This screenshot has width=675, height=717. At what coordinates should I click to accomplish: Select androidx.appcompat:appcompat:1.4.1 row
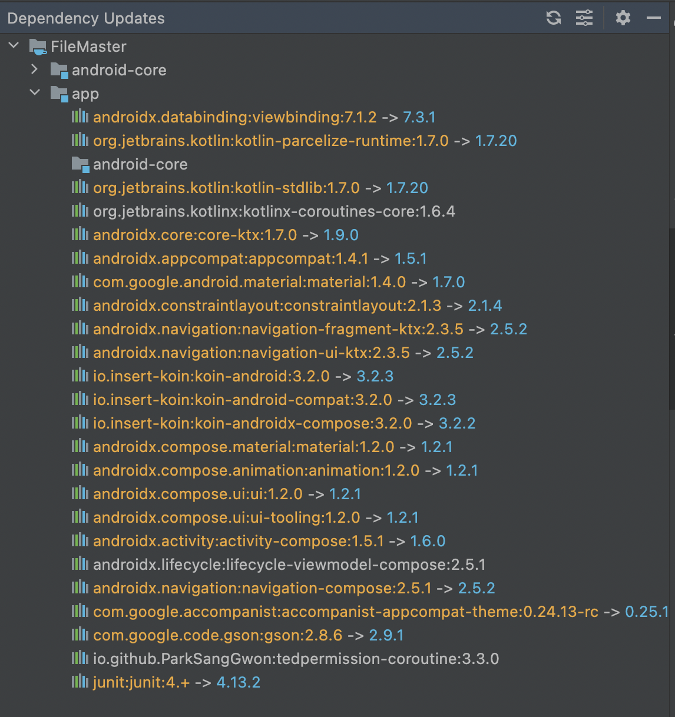pos(260,258)
